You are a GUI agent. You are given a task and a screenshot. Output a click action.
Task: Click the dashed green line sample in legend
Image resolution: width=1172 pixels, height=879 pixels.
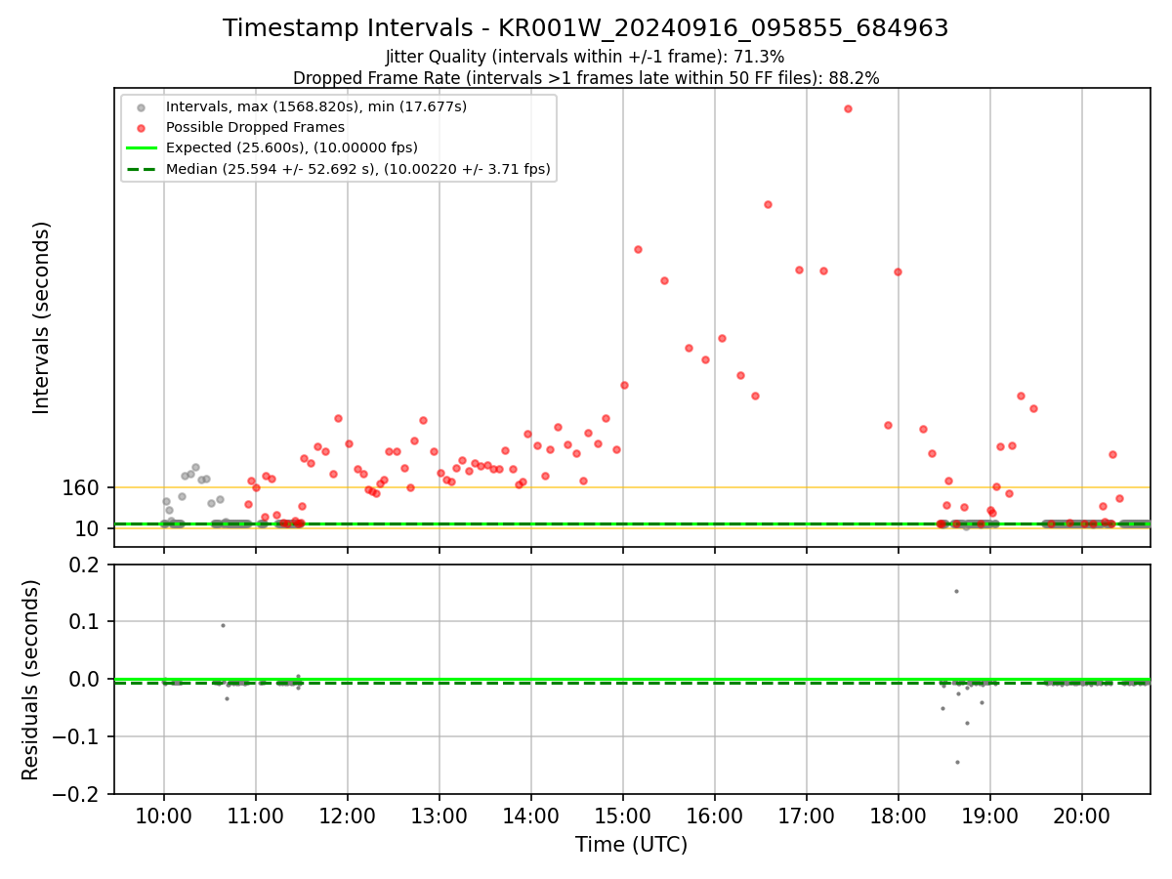coord(142,170)
